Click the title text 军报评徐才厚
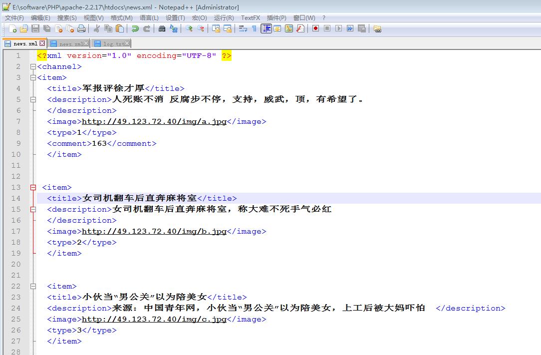Screen dimensions: 541x355 tap(113, 88)
